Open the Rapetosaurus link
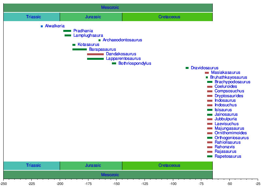The image size is (261, 195). (x=228, y=156)
